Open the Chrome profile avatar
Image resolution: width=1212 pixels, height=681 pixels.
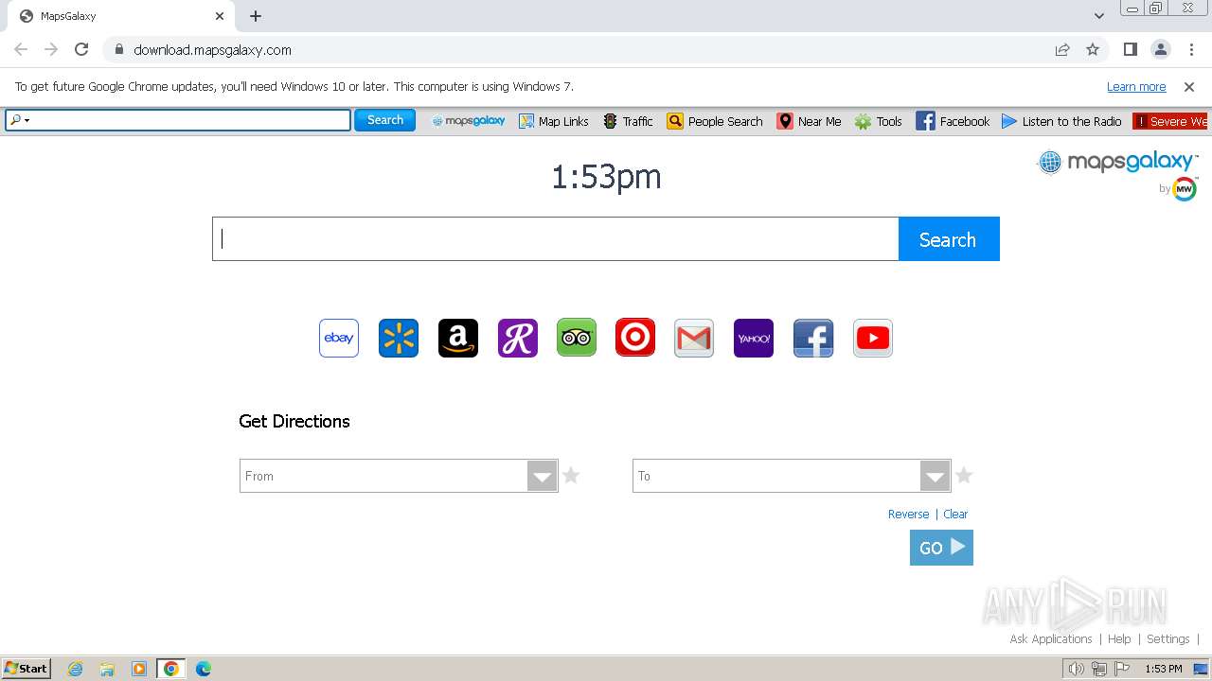point(1161,50)
